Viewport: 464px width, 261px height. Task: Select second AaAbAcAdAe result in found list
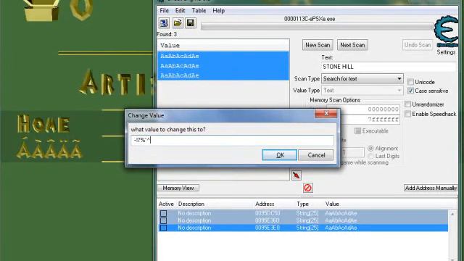(223, 66)
